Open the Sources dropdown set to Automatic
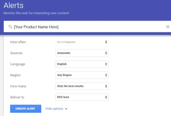 point(82,53)
